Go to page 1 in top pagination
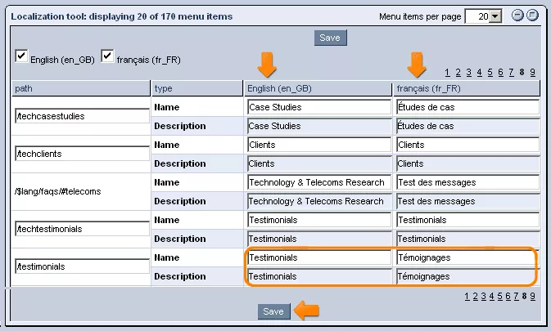 pyautogui.click(x=447, y=73)
